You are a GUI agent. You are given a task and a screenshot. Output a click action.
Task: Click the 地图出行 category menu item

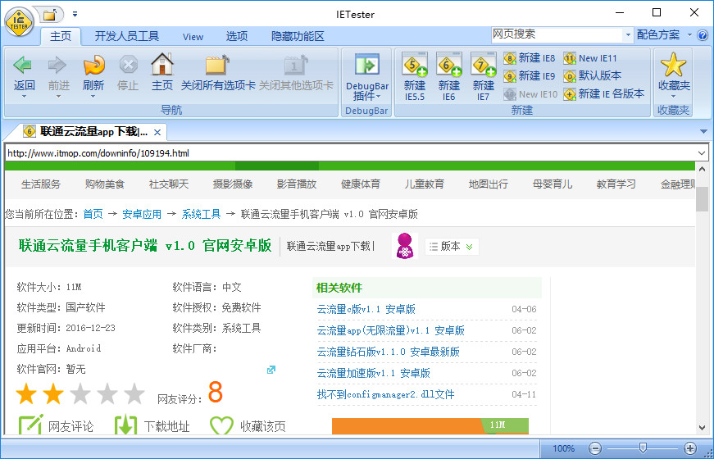click(x=488, y=184)
